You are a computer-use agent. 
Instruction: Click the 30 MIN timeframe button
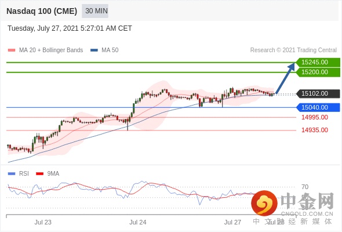pyautogui.click(x=95, y=11)
